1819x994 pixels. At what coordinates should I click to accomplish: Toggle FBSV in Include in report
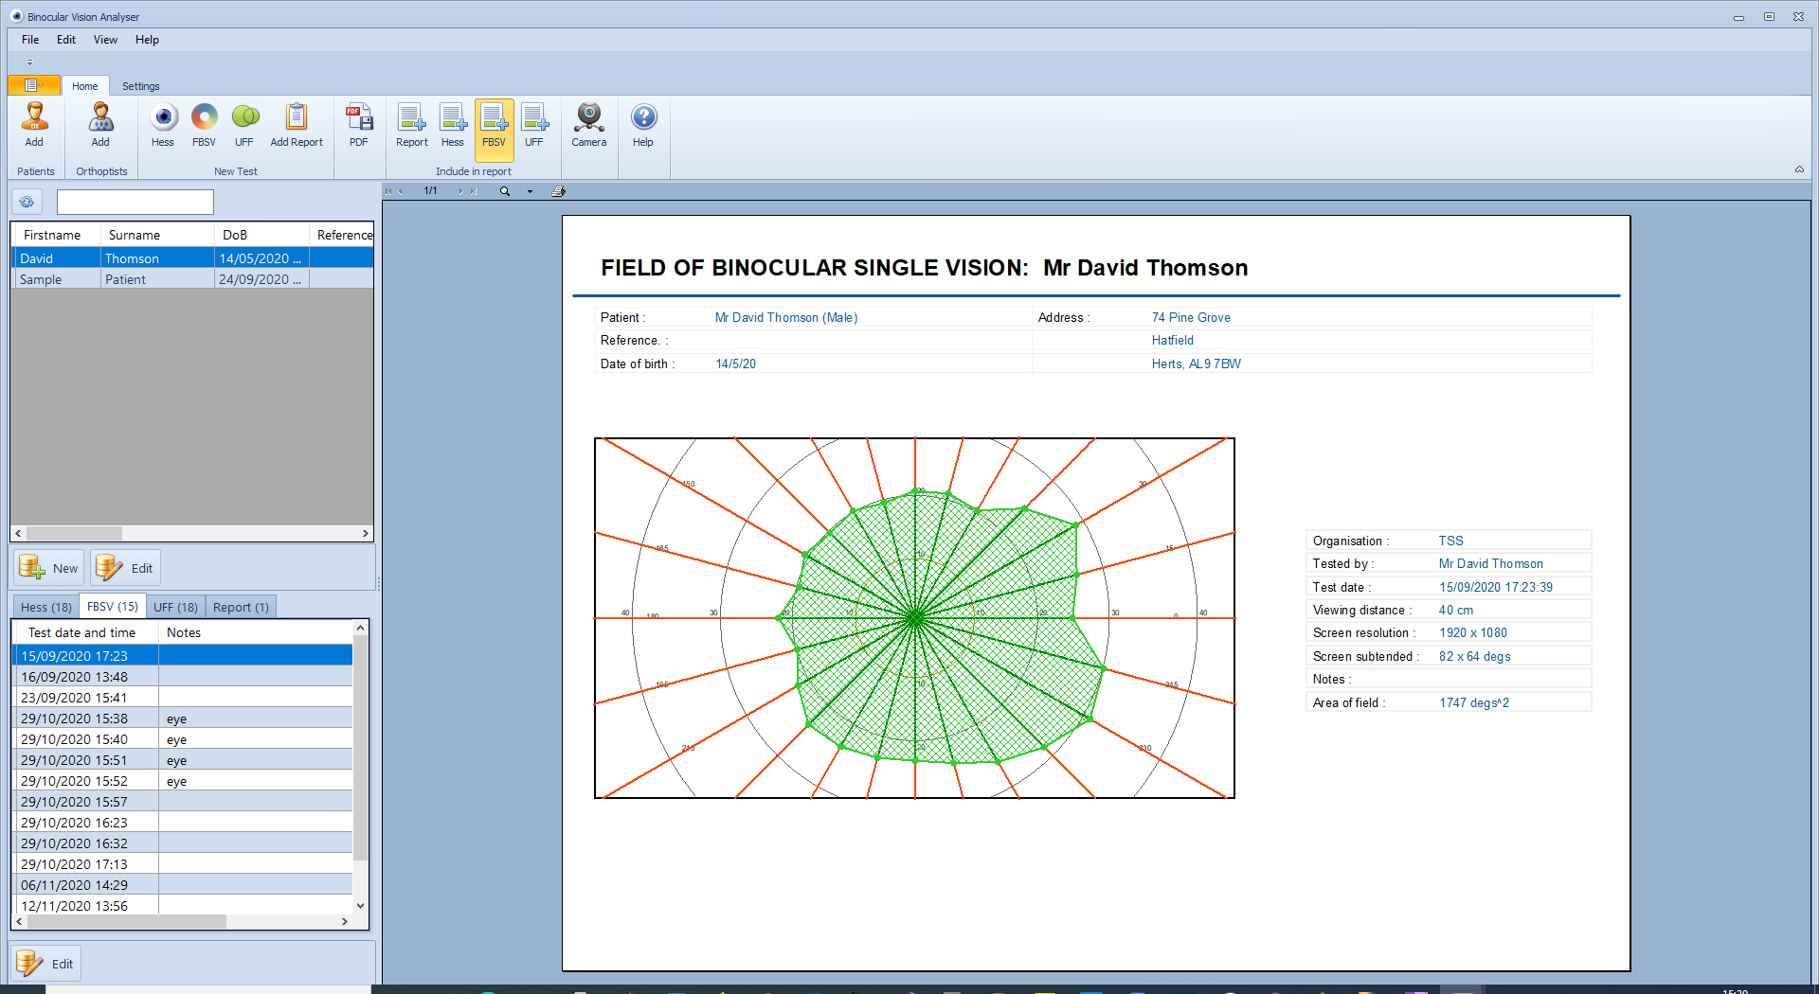click(494, 125)
